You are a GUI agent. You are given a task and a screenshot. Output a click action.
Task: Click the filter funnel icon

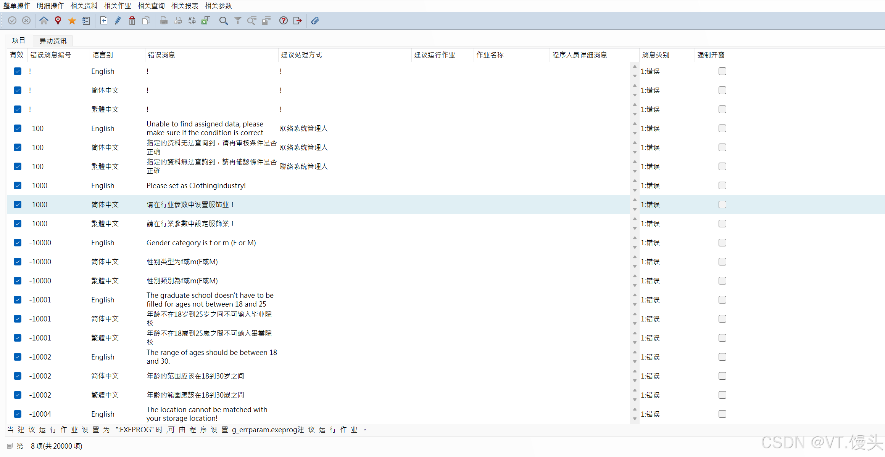tap(237, 21)
